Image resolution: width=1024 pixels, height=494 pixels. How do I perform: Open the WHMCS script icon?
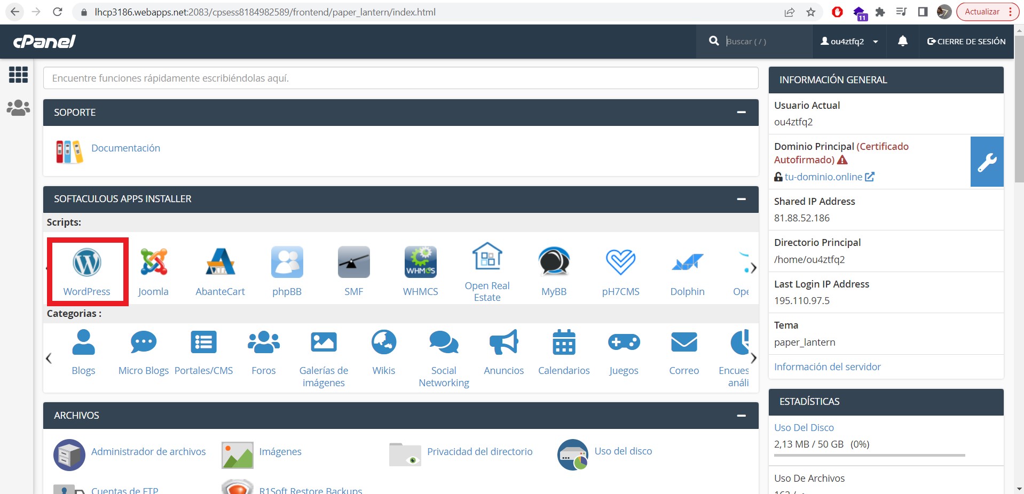(x=420, y=263)
